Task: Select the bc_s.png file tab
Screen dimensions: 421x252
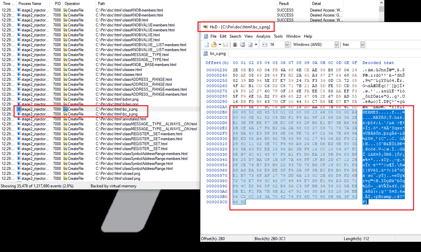Action: [215, 54]
